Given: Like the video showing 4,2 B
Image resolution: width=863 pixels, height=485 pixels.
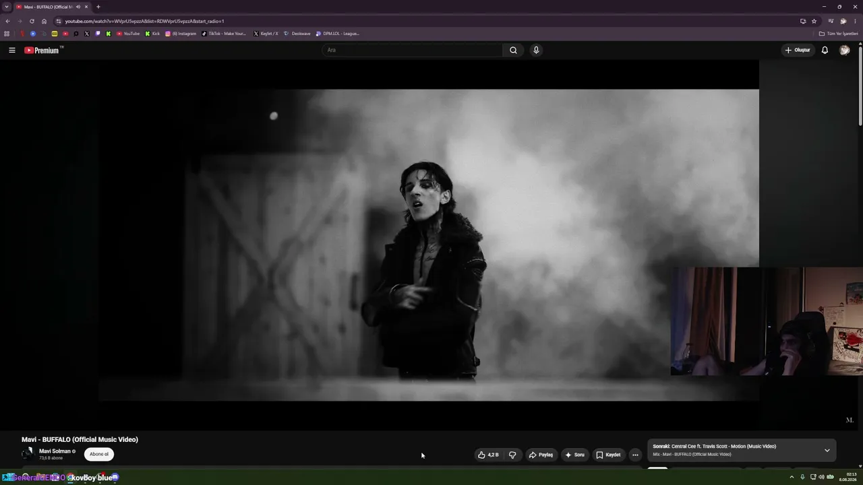Looking at the screenshot, I should 488,455.
